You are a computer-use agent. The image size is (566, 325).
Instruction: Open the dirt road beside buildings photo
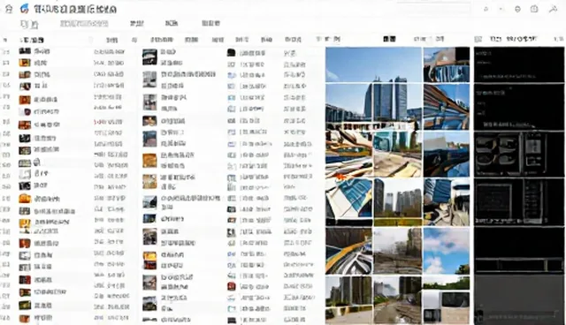click(397, 299)
